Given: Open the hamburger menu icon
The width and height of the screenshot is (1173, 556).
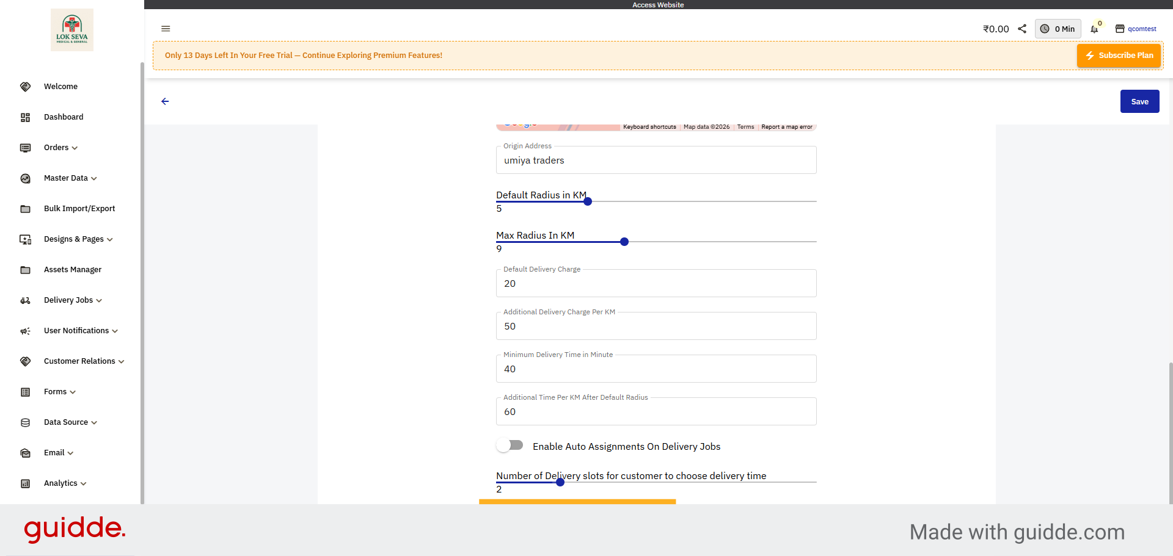Looking at the screenshot, I should coord(166,29).
